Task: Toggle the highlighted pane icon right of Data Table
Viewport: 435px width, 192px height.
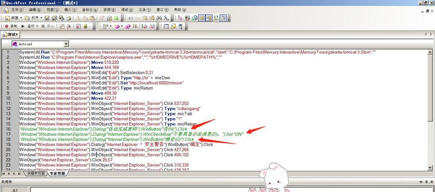Action: 209,18
